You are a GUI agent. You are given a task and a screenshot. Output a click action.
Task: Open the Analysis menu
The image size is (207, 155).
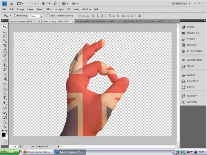pos(59,9)
